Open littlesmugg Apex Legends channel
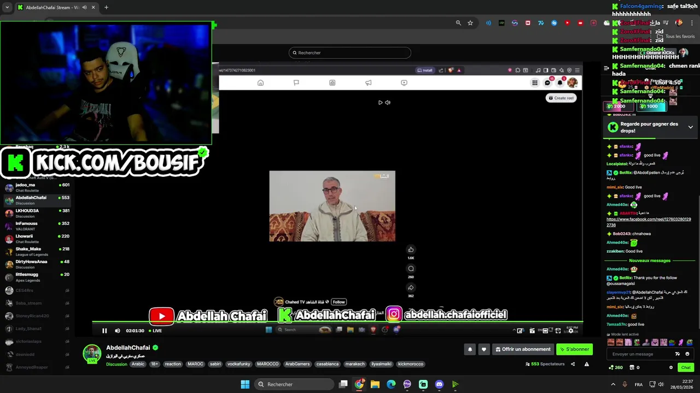This screenshot has height=393, width=700. [x=37, y=277]
